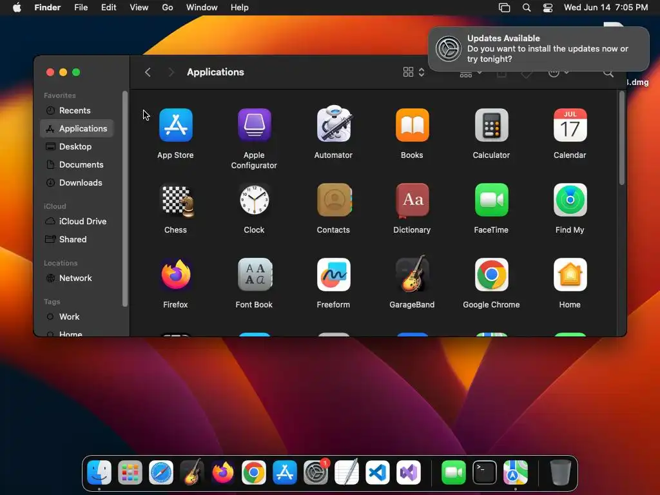Launch Apple Configurator from the grid

[x=254, y=125]
